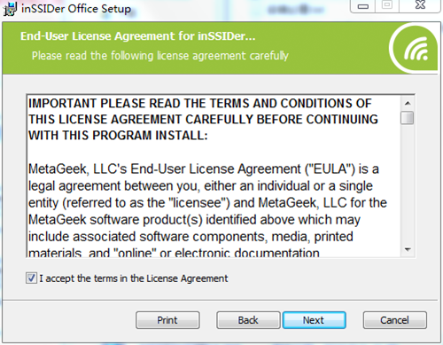This screenshot has width=443, height=345.
Task: Close the setup window with X
Action: coord(421,5)
